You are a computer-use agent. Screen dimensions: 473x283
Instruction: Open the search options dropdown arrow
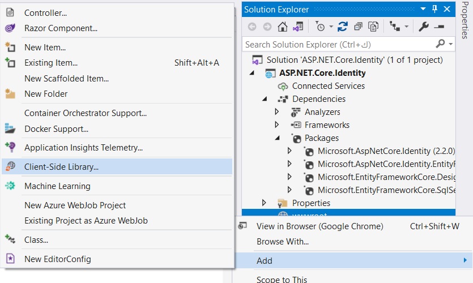tap(451, 44)
